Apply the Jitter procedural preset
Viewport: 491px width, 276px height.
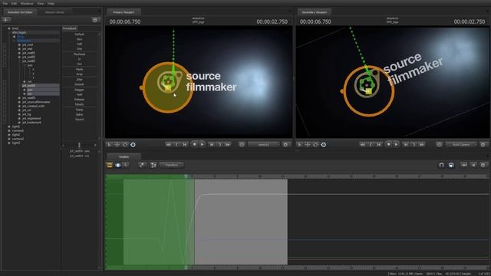pyautogui.click(x=79, y=80)
